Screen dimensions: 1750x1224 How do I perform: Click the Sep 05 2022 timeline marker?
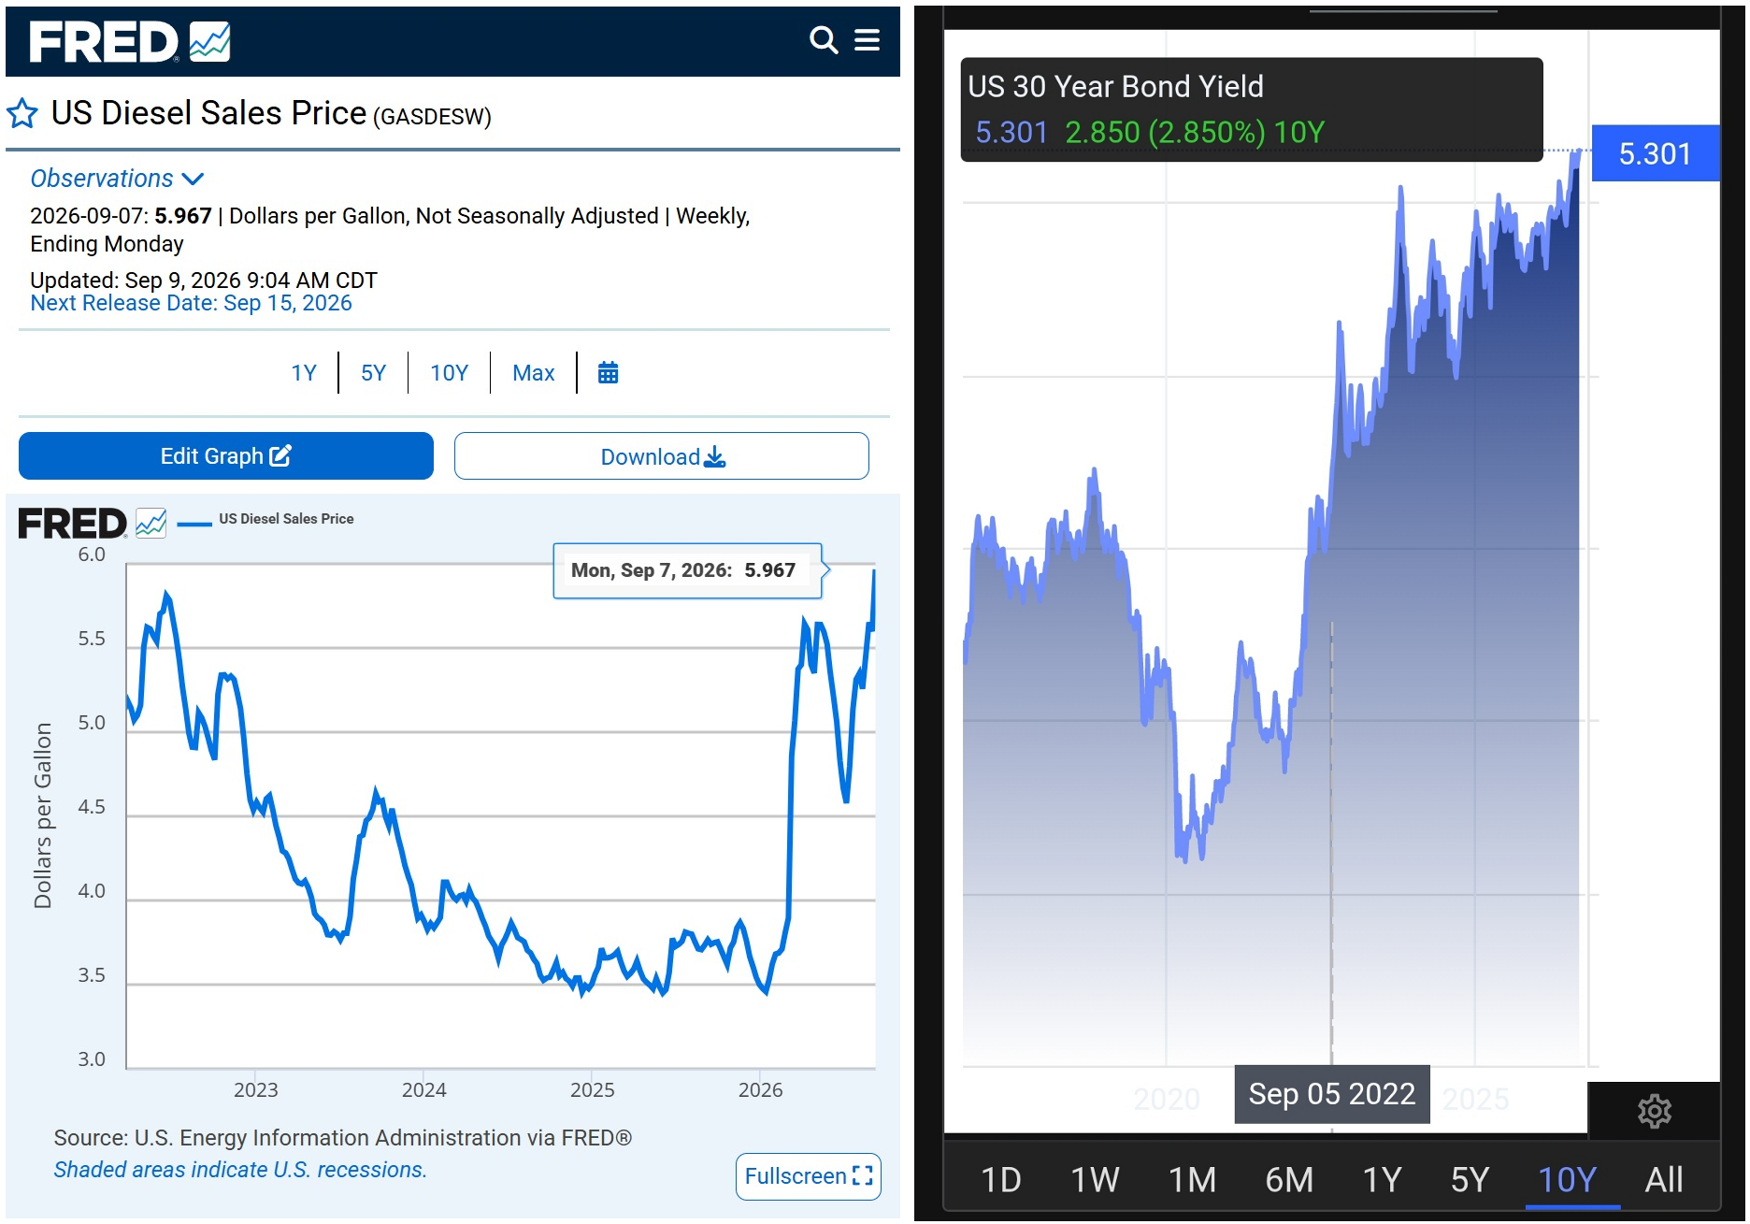[x=1332, y=1094]
